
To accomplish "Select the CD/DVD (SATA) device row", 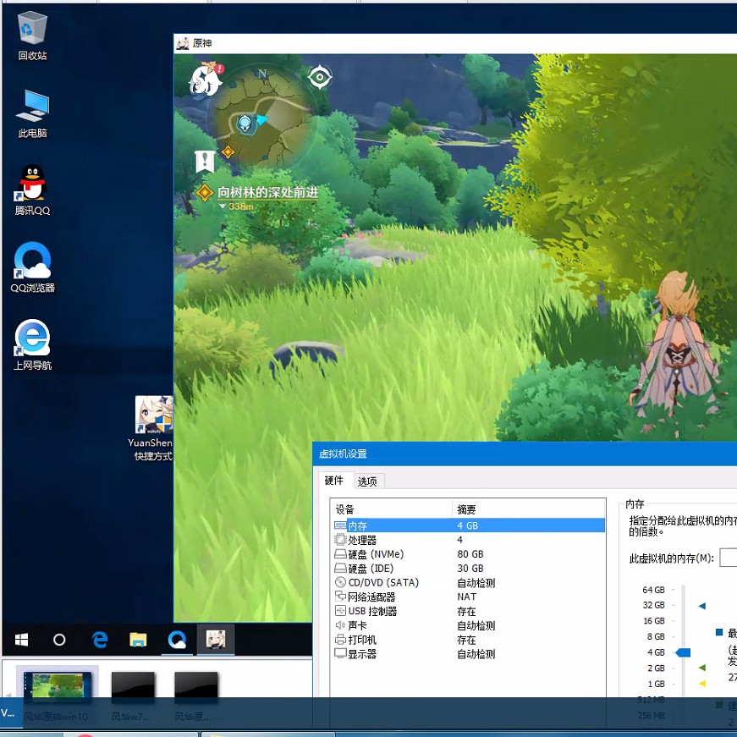I will coord(469,582).
